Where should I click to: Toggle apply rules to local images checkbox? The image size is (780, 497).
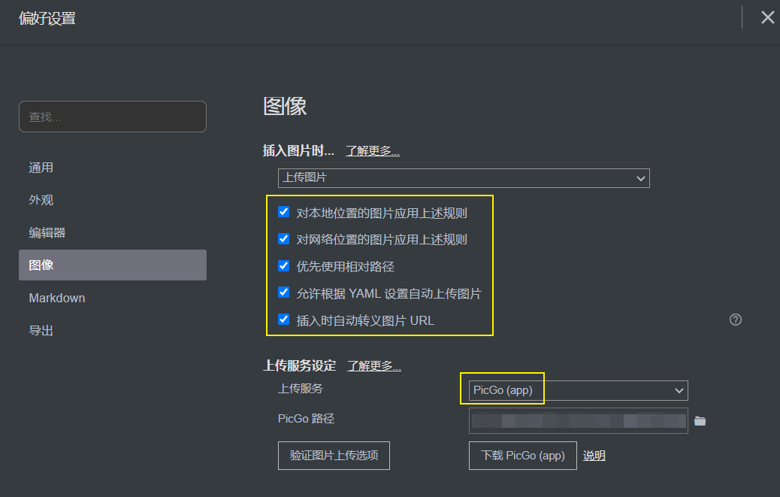pos(284,213)
